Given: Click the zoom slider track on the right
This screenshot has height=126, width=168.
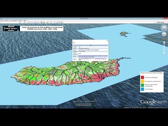Looking at the screenshot, I should coord(164,48).
